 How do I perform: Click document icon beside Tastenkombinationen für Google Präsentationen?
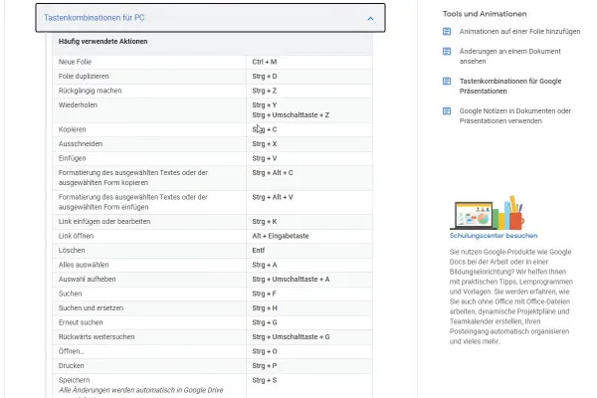(447, 82)
